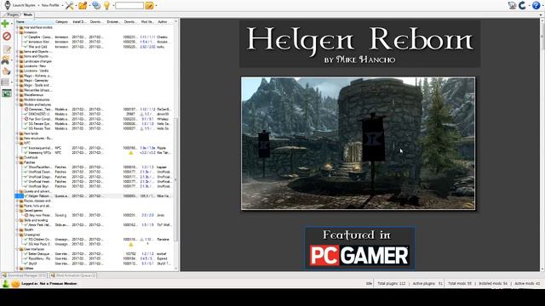The width and height of the screenshot is (545, 306).
Task: Sort by the Category column header
Action: point(62,22)
